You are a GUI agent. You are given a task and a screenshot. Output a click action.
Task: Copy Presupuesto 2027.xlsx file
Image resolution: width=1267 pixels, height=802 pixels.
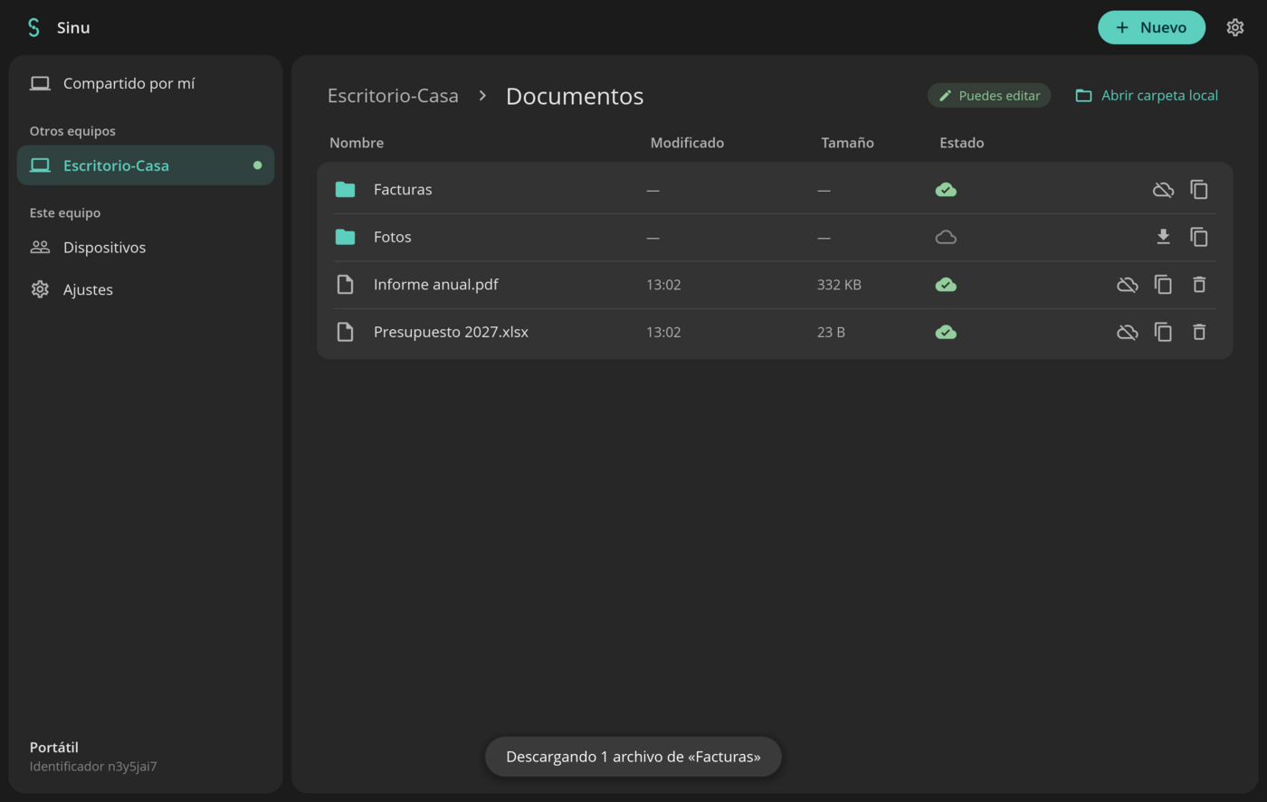click(x=1163, y=332)
